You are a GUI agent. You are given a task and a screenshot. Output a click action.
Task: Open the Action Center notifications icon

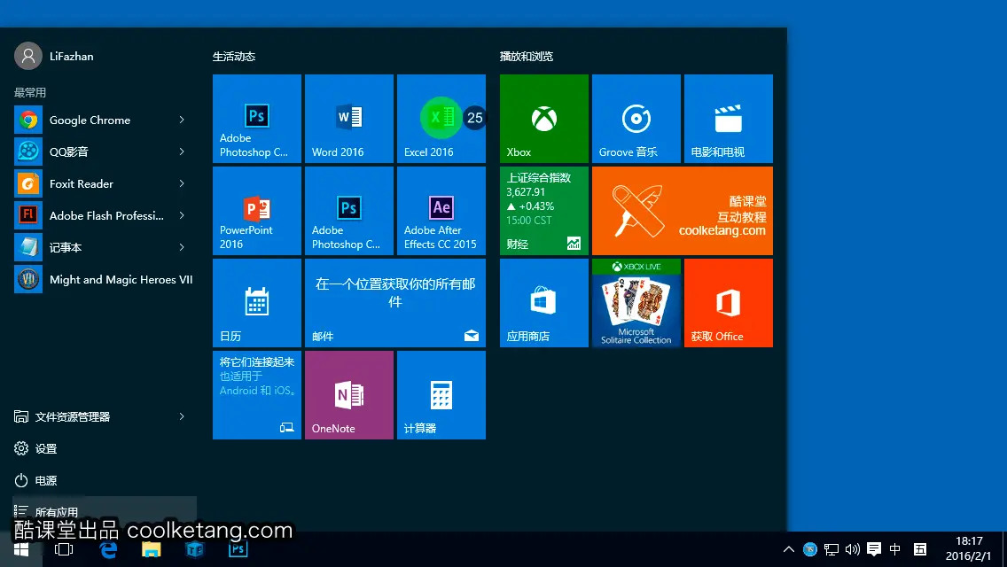pos(873,549)
